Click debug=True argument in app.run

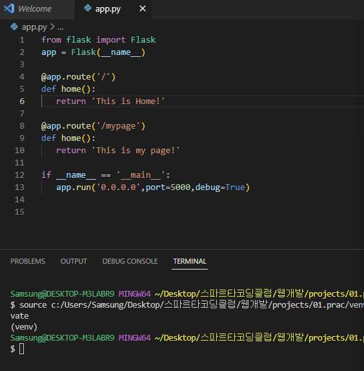tap(220, 187)
